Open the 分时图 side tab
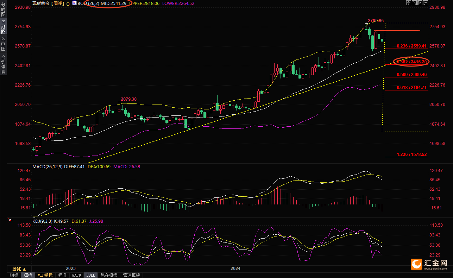Image resolution: width=453 pixels, height=278 pixels. [3, 10]
